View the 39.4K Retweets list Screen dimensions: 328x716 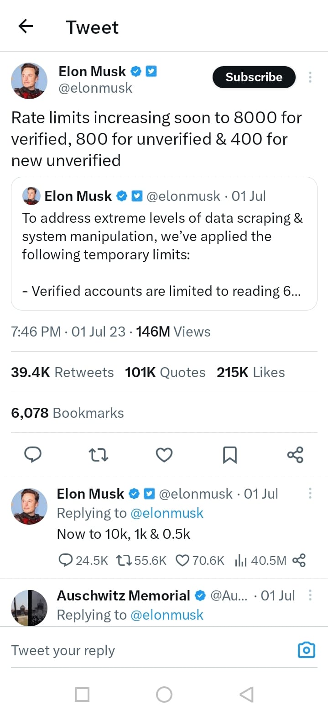click(62, 373)
